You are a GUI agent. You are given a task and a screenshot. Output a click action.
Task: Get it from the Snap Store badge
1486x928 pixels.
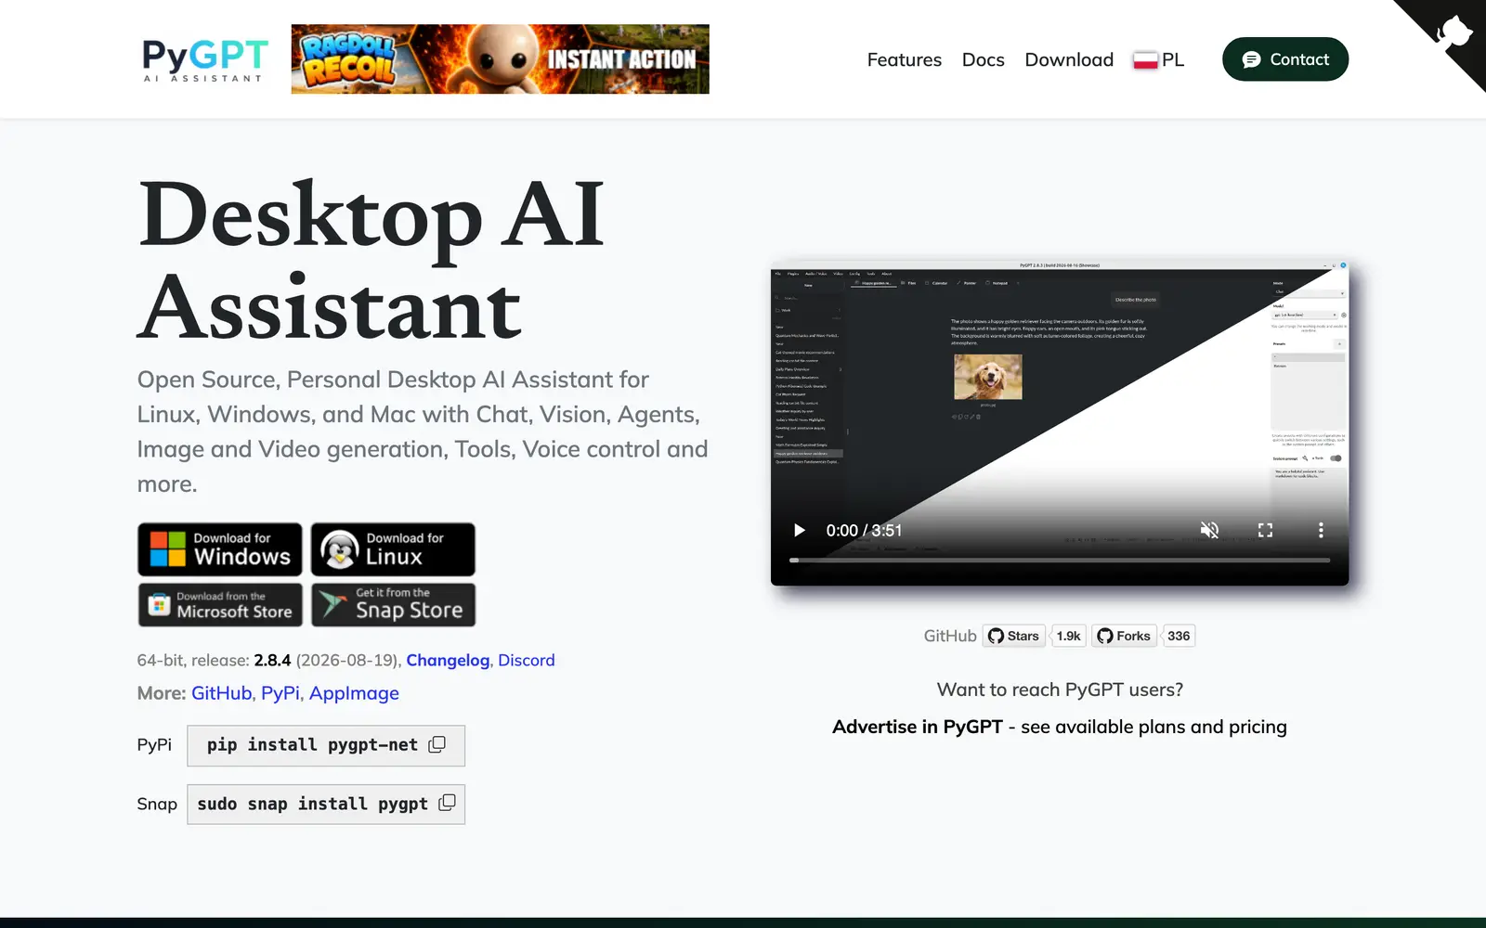[393, 605]
